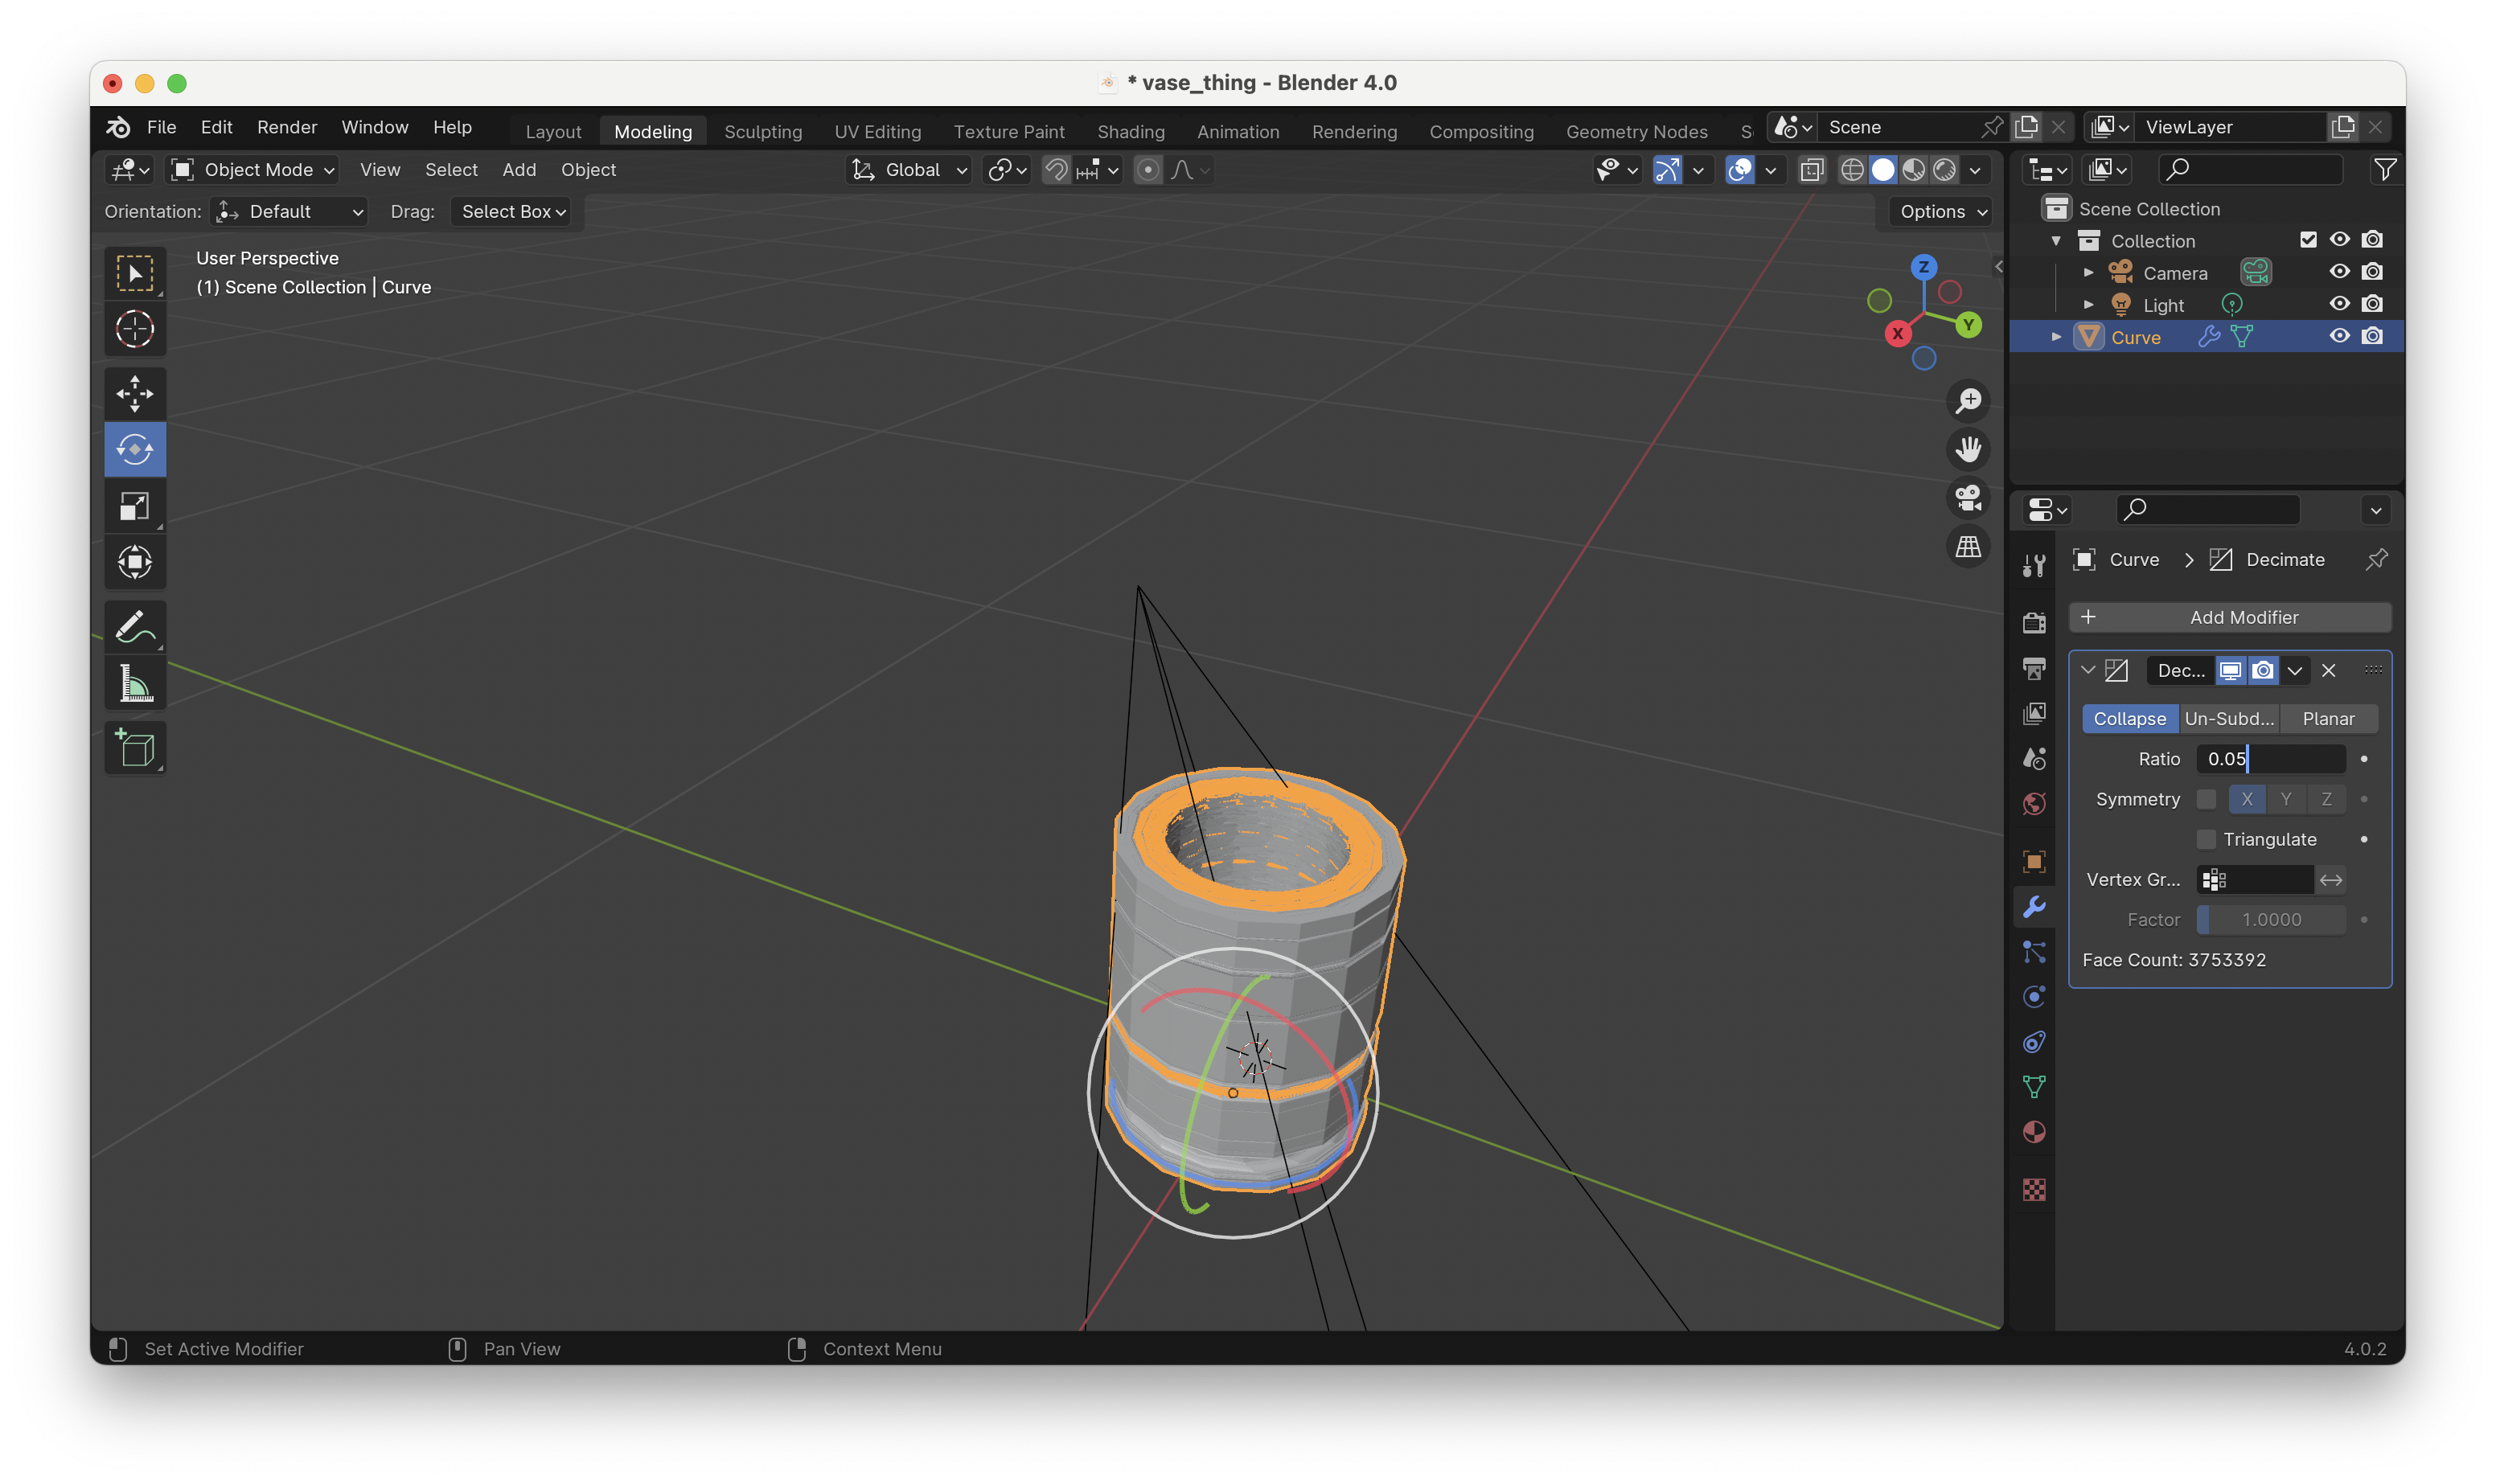Image resolution: width=2496 pixels, height=1484 pixels.
Task: Click the Factor slider field
Action: point(2270,919)
